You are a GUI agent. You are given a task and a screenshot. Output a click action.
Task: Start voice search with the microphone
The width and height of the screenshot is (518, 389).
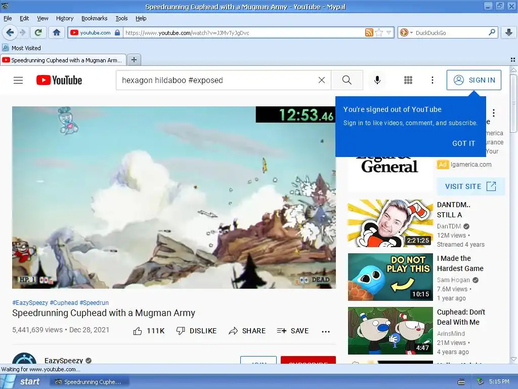point(377,80)
